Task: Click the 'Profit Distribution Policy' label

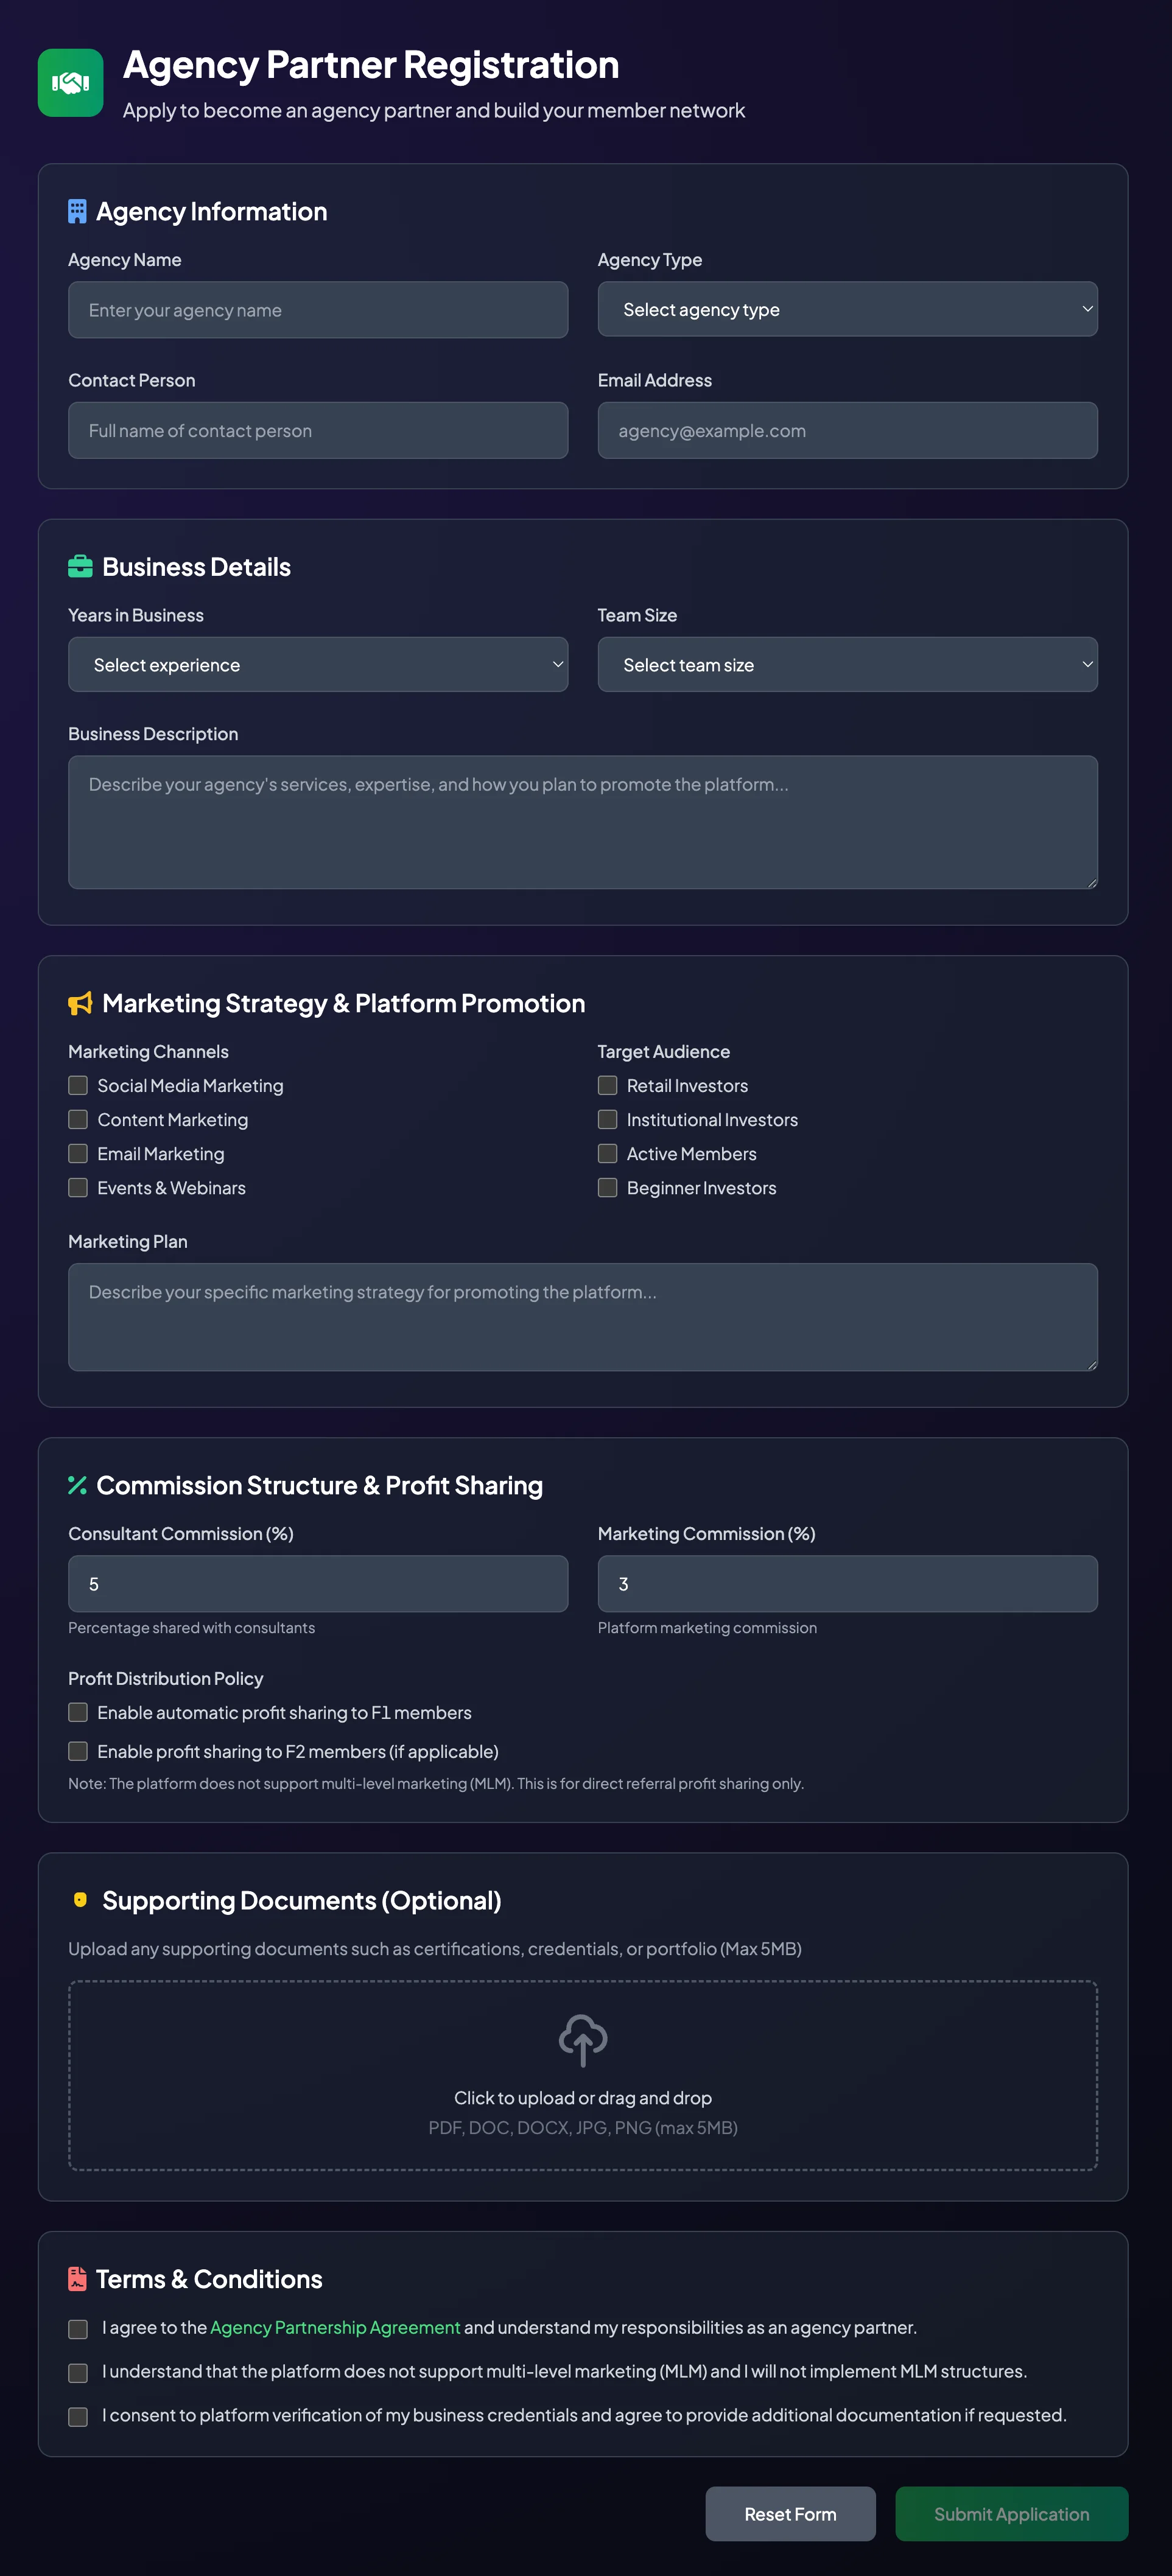Action: tap(166, 1678)
